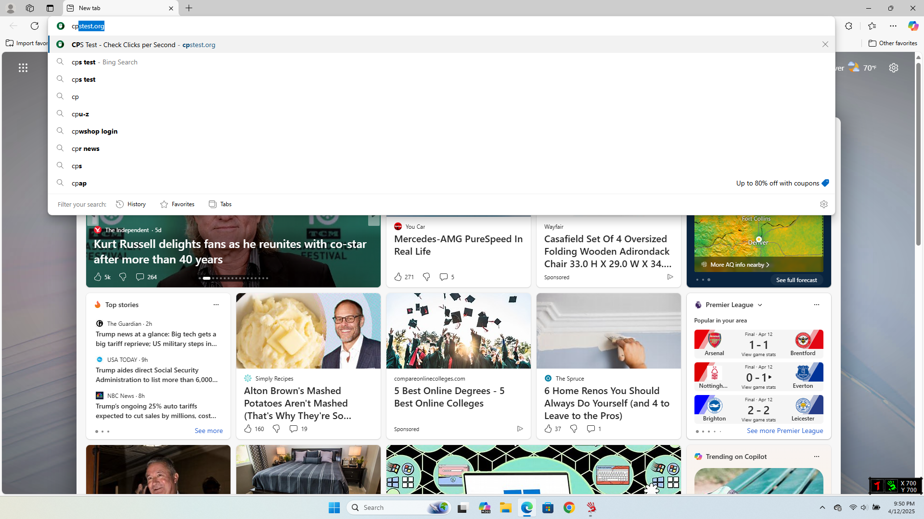Open comments on Kurt Russell story
This screenshot has height=519, width=924.
click(x=146, y=277)
